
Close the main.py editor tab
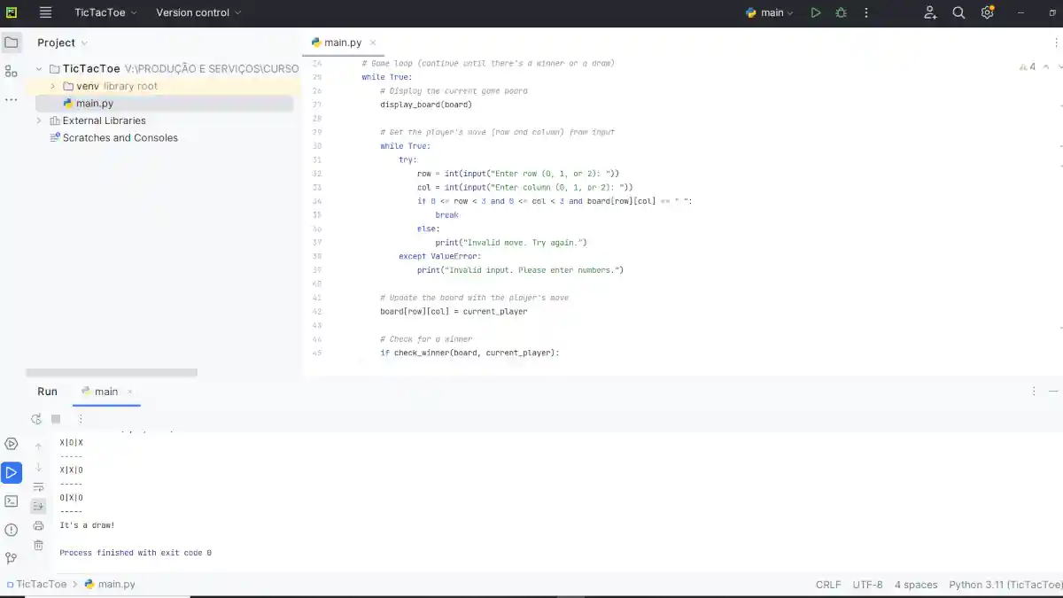tap(373, 43)
